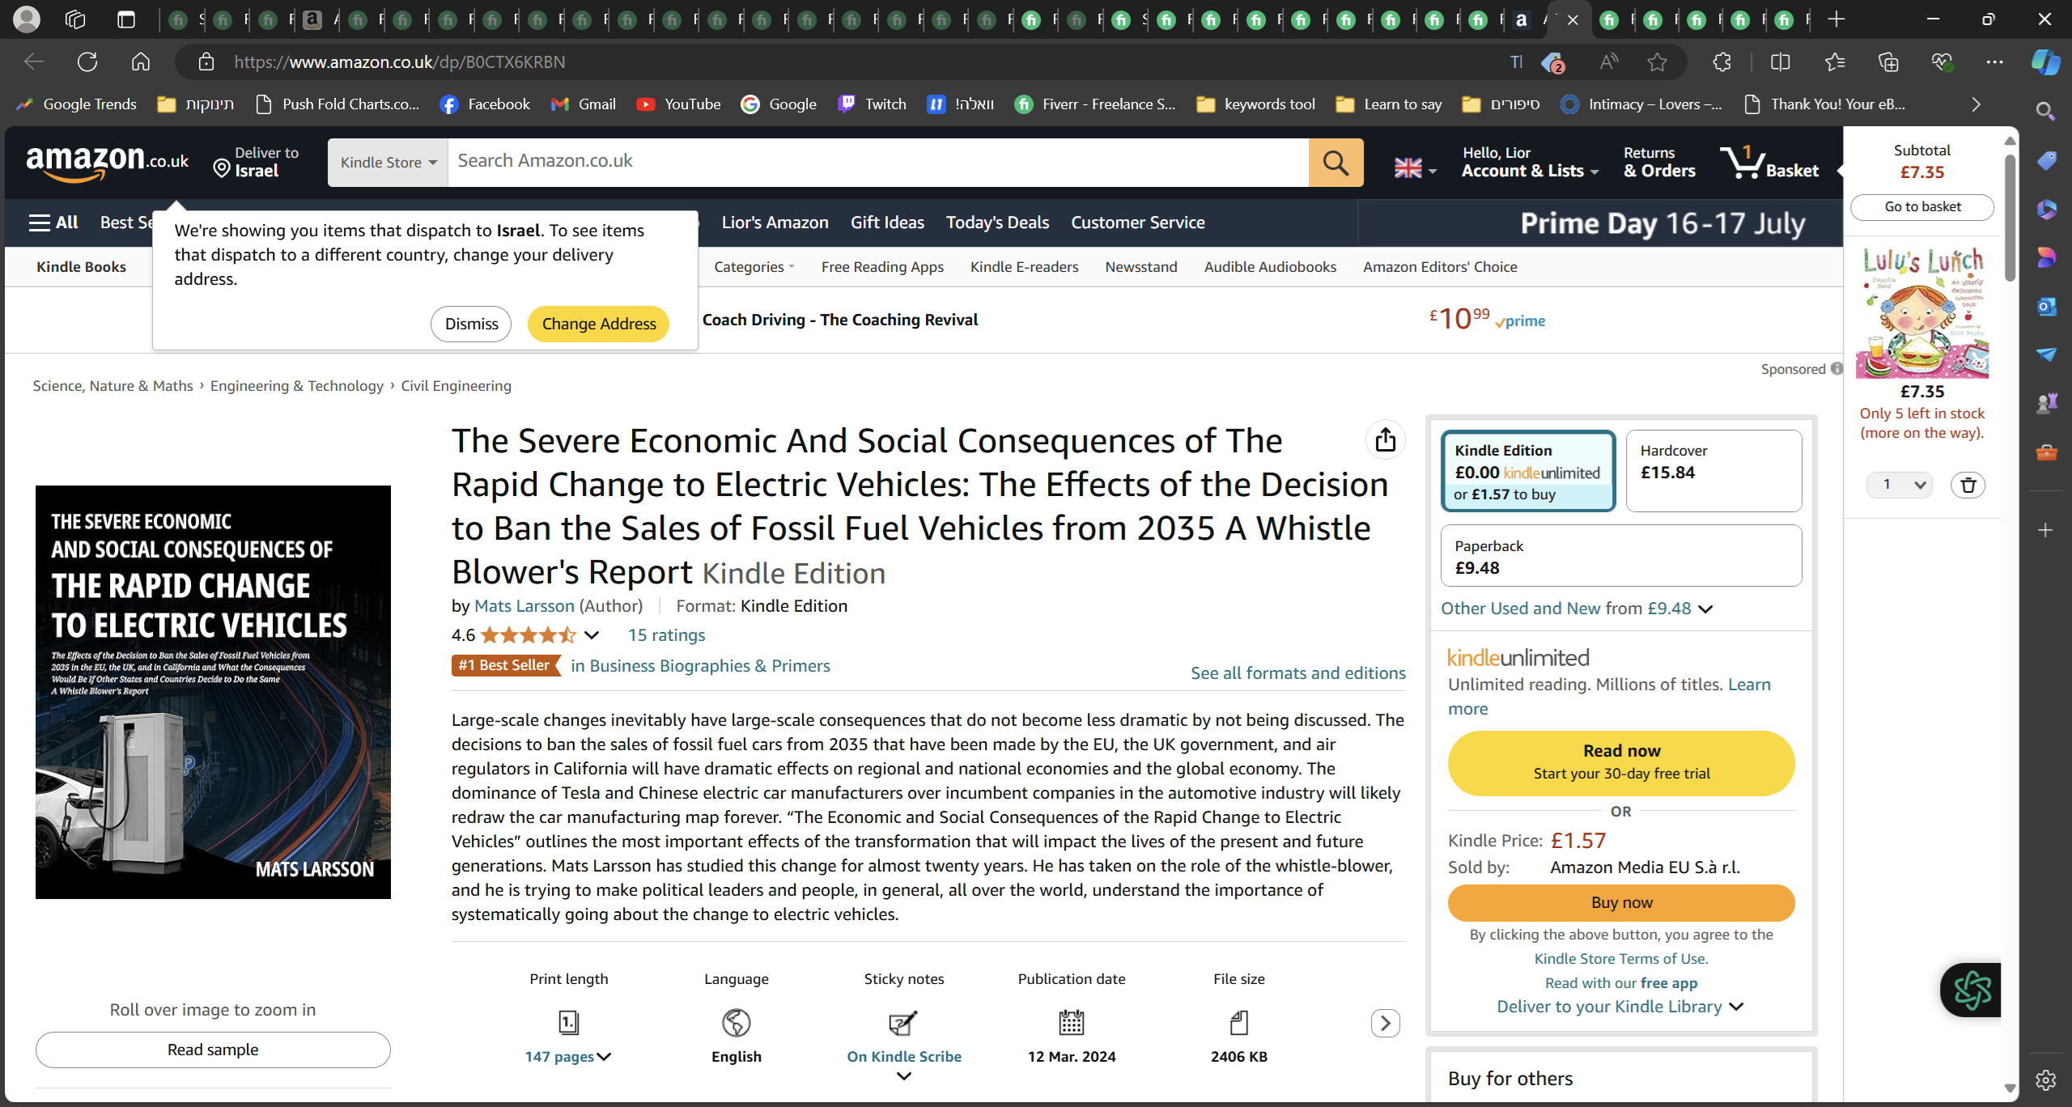Expand the 147 pages print length
This screenshot has width=2072, height=1107.
[568, 1057]
